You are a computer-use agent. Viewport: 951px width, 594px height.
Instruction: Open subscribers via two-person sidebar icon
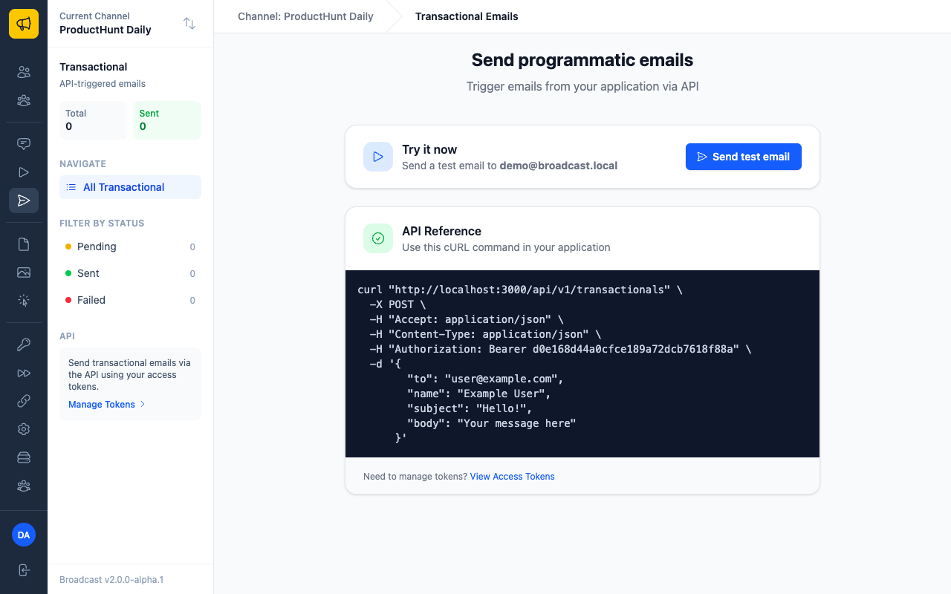point(24,72)
